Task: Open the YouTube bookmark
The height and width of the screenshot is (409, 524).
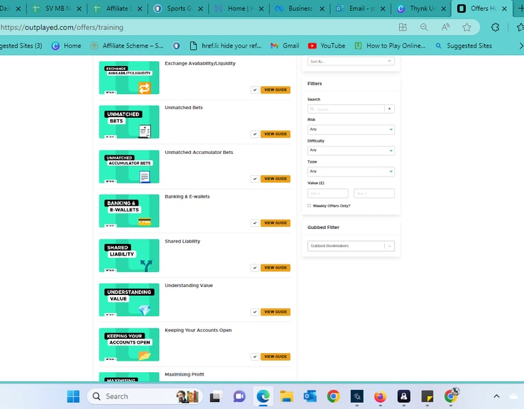Action: [327, 46]
